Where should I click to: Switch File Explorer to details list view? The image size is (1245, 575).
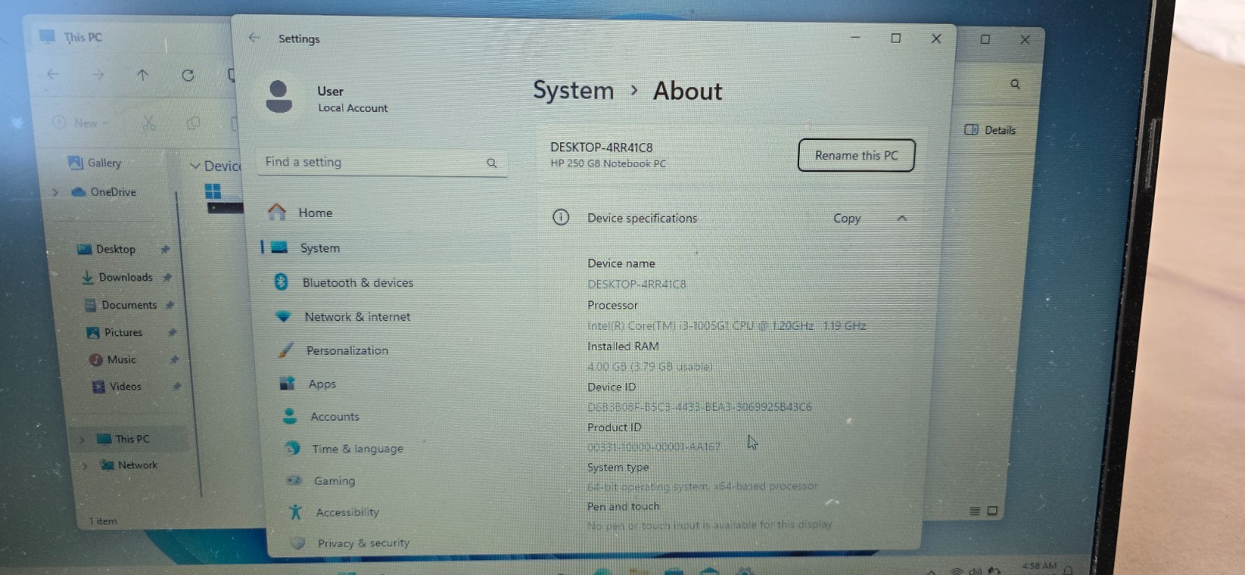tap(974, 511)
